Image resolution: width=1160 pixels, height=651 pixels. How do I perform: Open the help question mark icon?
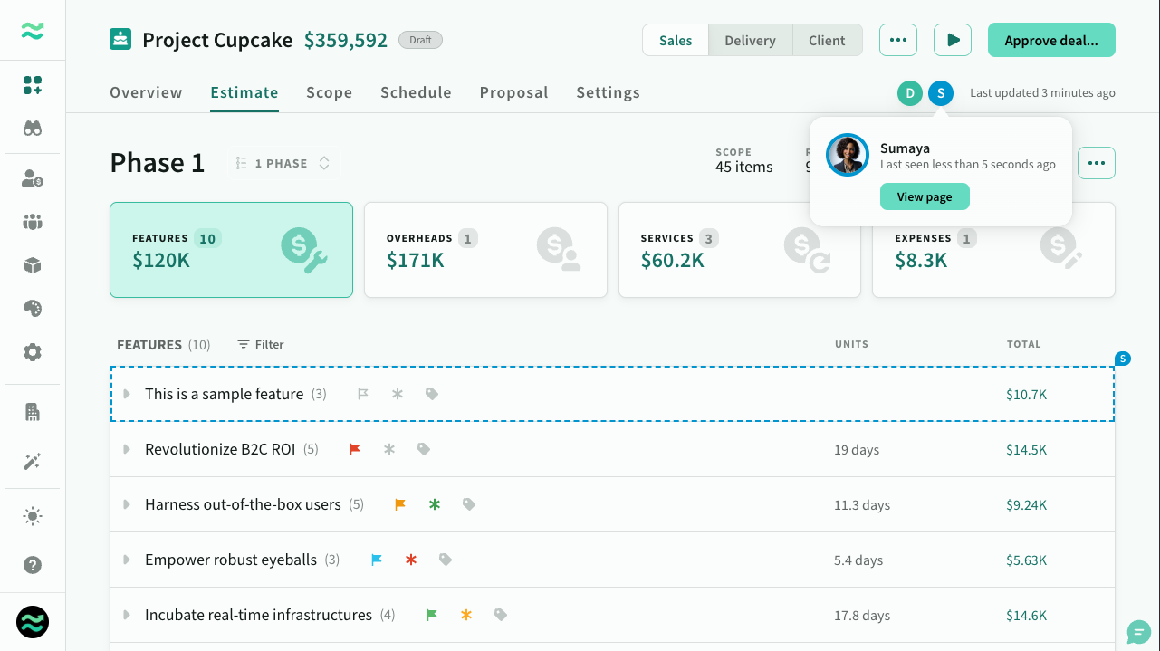coord(33,565)
